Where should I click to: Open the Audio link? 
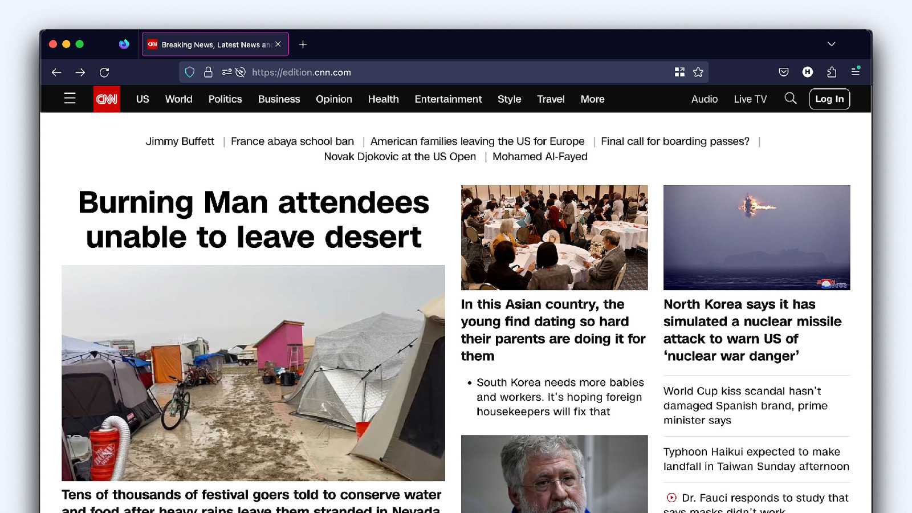click(705, 99)
